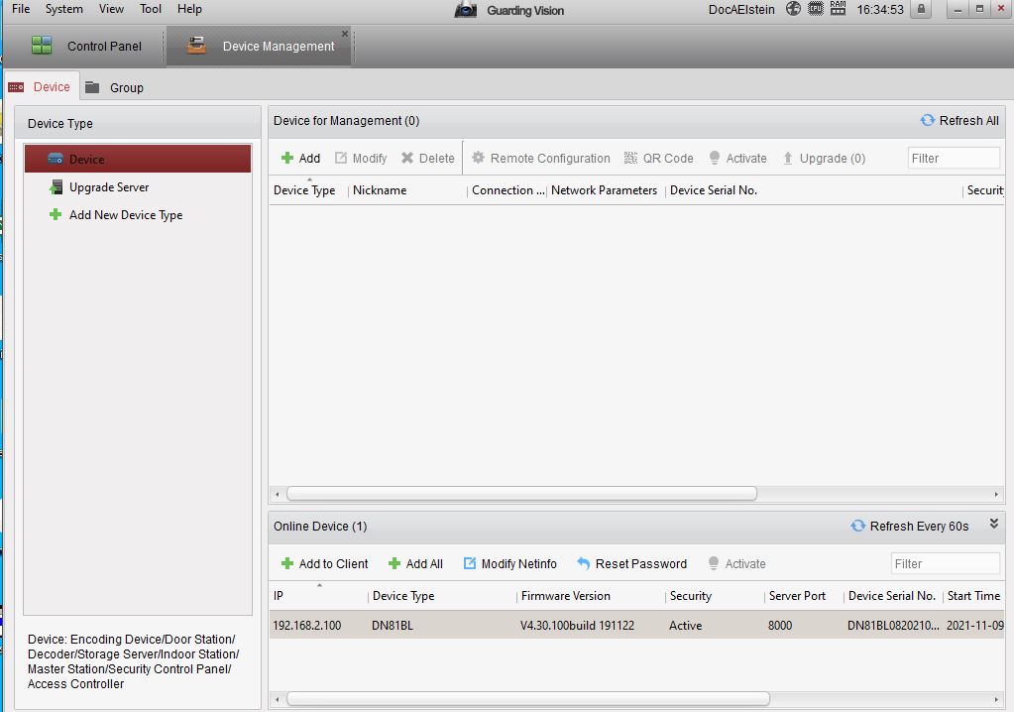Click Modify Netinfo button
The width and height of the screenshot is (1014, 712).
[x=510, y=563]
